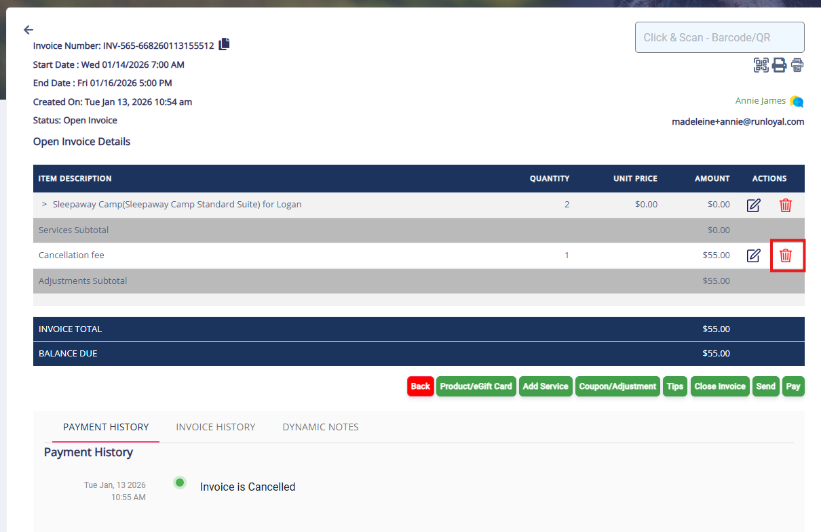Click the Adjustments Subtotal row label
821x532 pixels.
click(x=83, y=281)
